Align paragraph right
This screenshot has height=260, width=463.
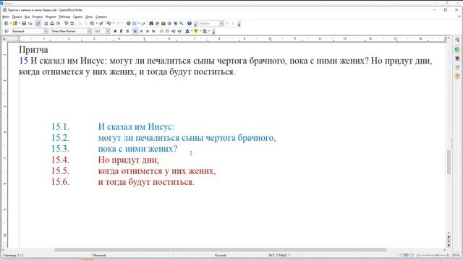pyautogui.click(x=148, y=31)
